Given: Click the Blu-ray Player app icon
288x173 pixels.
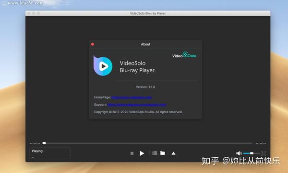Looking at the screenshot, I should (103, 65).
